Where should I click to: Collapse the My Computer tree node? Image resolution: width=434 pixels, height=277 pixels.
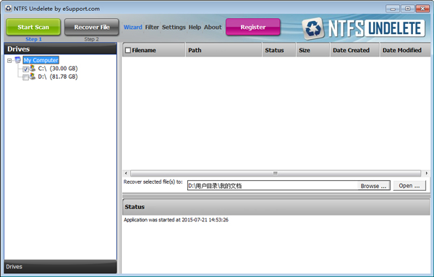click(9, 60)
